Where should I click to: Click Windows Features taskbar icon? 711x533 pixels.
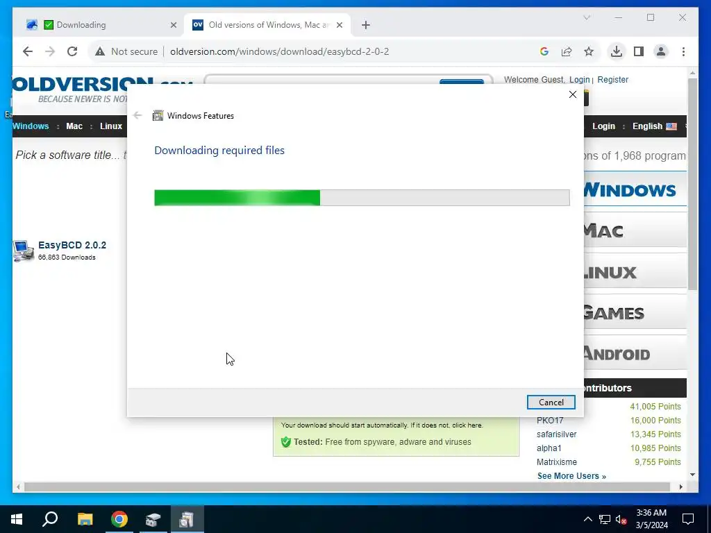187,519
